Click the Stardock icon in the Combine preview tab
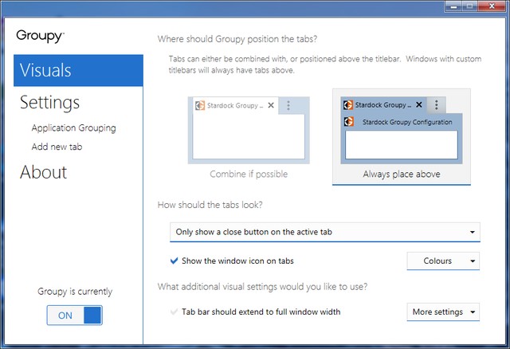Image resolution: width=510 pixels, height=349 pixels. 200,105
